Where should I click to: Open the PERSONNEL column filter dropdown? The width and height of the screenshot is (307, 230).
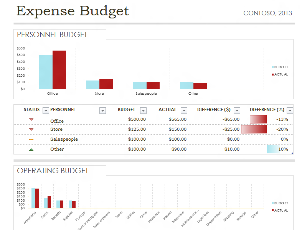(x=102, y=111)
